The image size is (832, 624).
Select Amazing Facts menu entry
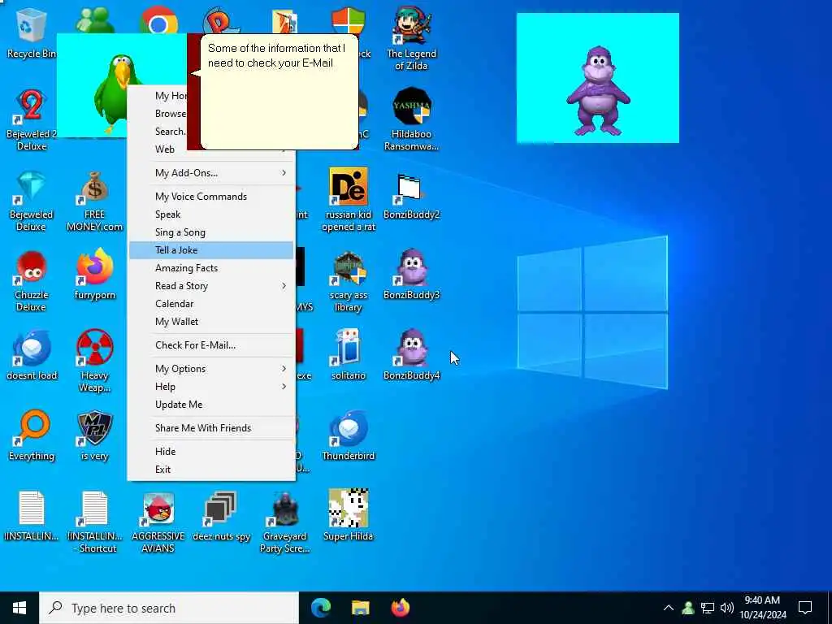211,268
